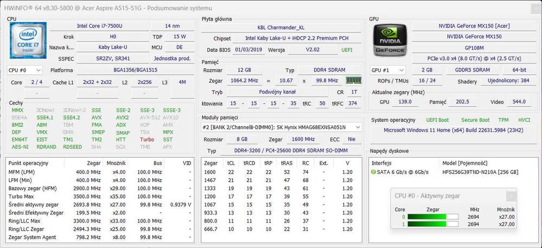The width and height of the screenshot is (542, 248).
Task: Select the Ring/LLC Max row
Action: (x=100, y=221)
